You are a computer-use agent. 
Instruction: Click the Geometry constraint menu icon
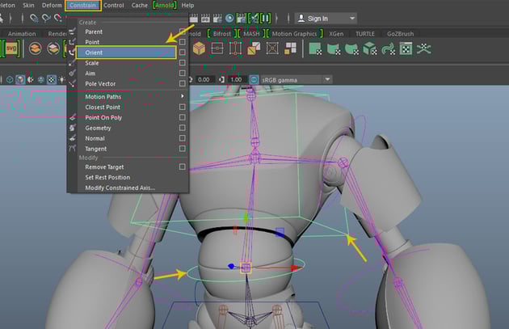(74, 128)
